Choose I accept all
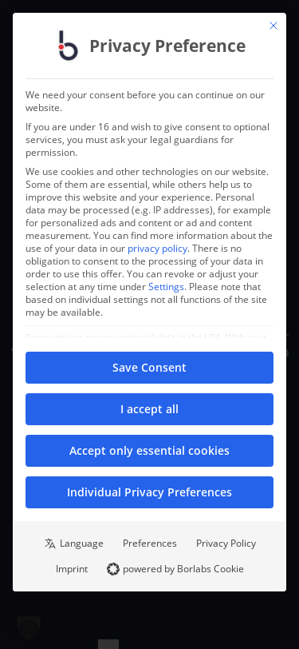299x649 pixels. tap(150, 409)
